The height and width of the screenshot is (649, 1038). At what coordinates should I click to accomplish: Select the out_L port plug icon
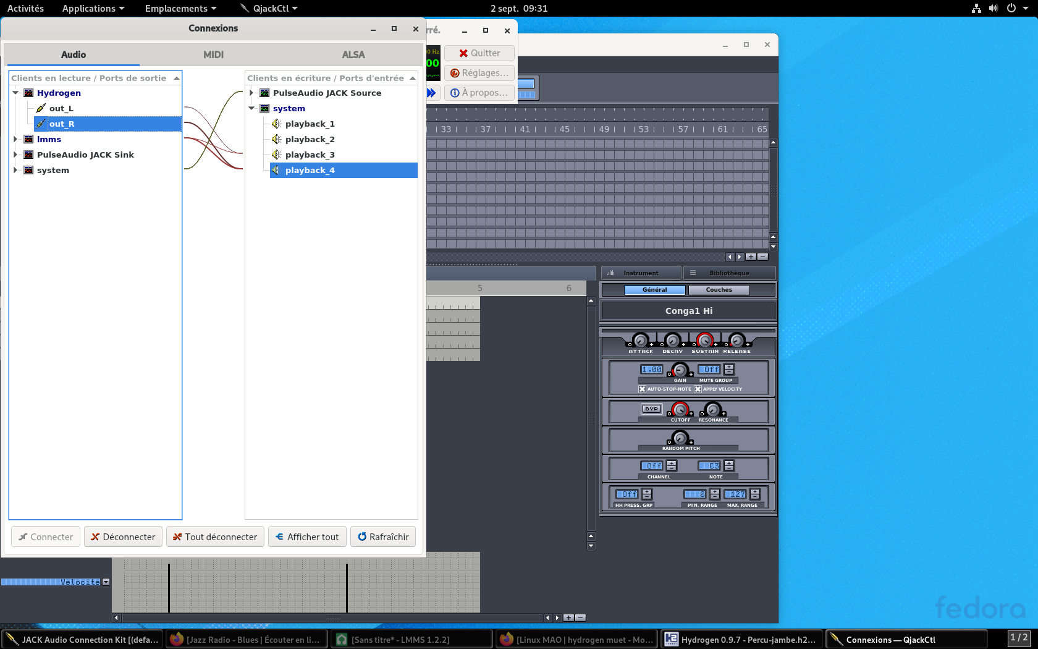pyautogui.click(x=41, y=108)
